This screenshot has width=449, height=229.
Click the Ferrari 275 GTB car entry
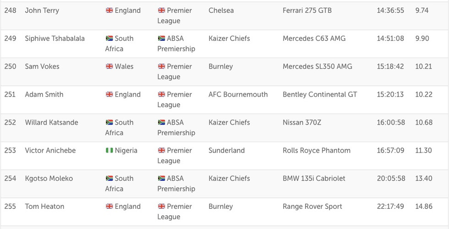point(307,11)
